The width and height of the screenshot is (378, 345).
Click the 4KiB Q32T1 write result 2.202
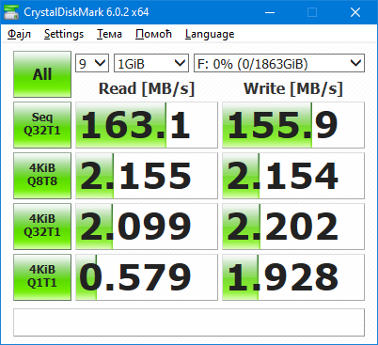293,227
